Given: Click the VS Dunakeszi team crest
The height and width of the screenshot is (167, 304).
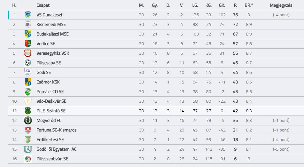Looking at the screenshot, I should [x=28, y=15].
